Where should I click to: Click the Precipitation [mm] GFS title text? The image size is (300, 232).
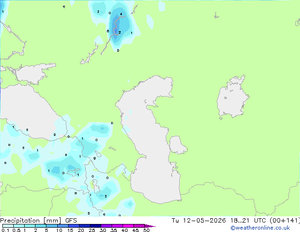(x=38, y=221)
